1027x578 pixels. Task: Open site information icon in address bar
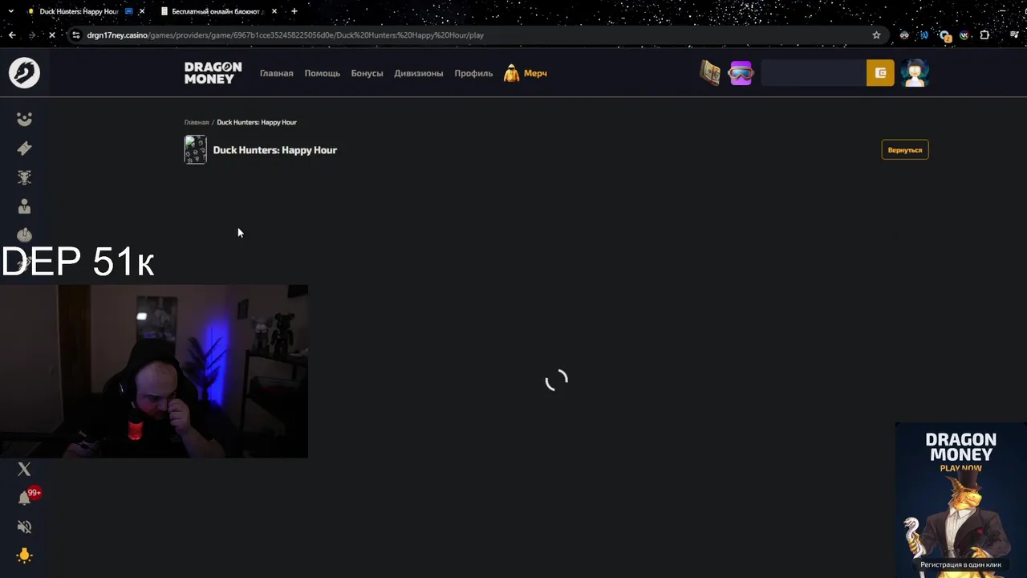75,35
